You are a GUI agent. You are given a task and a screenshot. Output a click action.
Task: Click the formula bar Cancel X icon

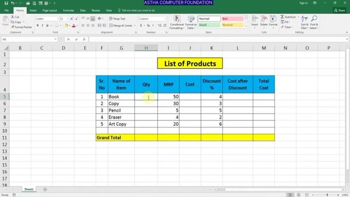point(68,39)
